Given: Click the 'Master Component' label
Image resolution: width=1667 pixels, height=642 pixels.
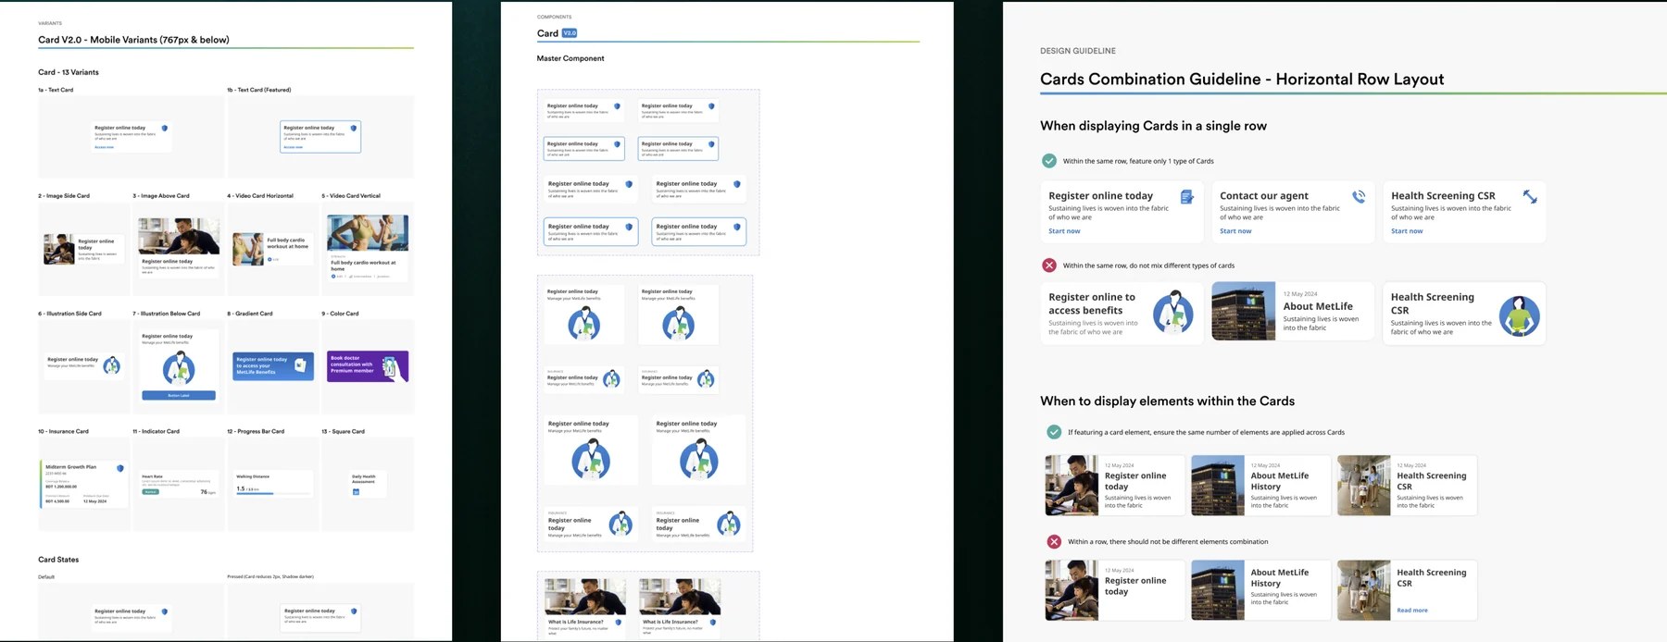Looking at the screenshot, I should tap(570, 58).
